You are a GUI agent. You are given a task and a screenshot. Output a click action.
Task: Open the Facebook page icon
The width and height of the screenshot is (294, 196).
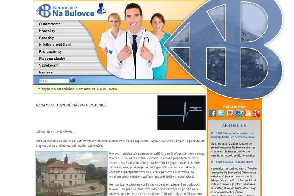(x=212, y=113)
